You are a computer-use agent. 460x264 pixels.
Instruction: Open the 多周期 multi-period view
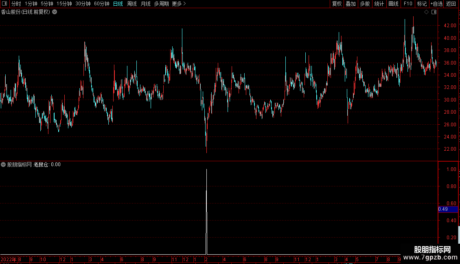point(161,4)
